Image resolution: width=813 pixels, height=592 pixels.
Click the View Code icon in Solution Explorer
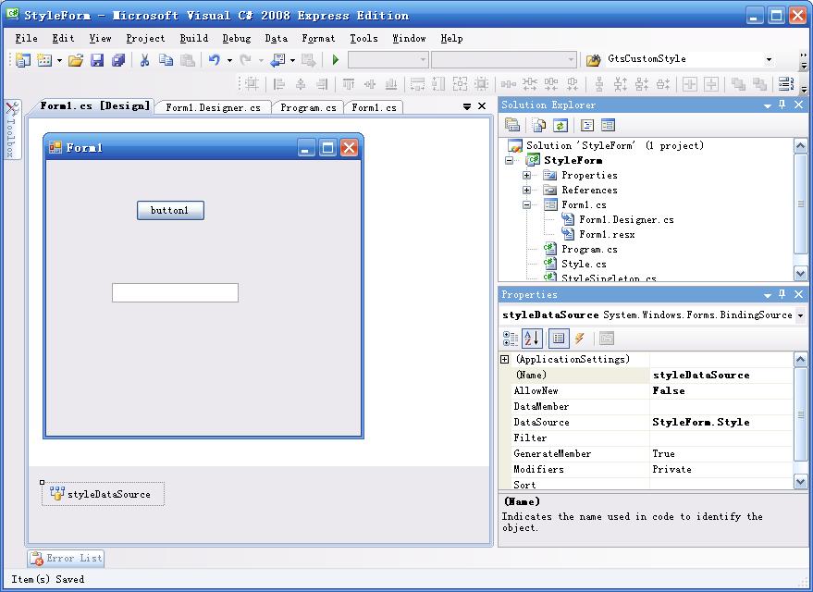587,125
